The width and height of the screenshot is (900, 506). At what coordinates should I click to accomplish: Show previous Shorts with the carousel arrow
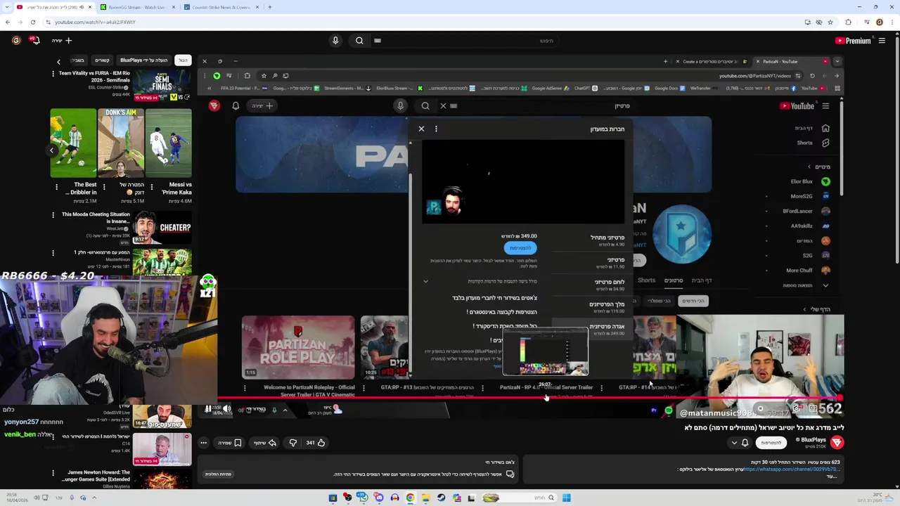click(x=51, y=150)
